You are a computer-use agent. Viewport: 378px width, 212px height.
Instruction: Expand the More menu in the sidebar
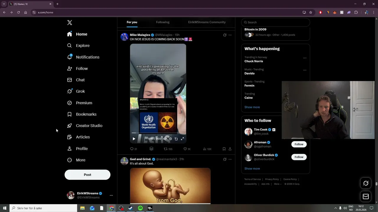click(76, 160)
